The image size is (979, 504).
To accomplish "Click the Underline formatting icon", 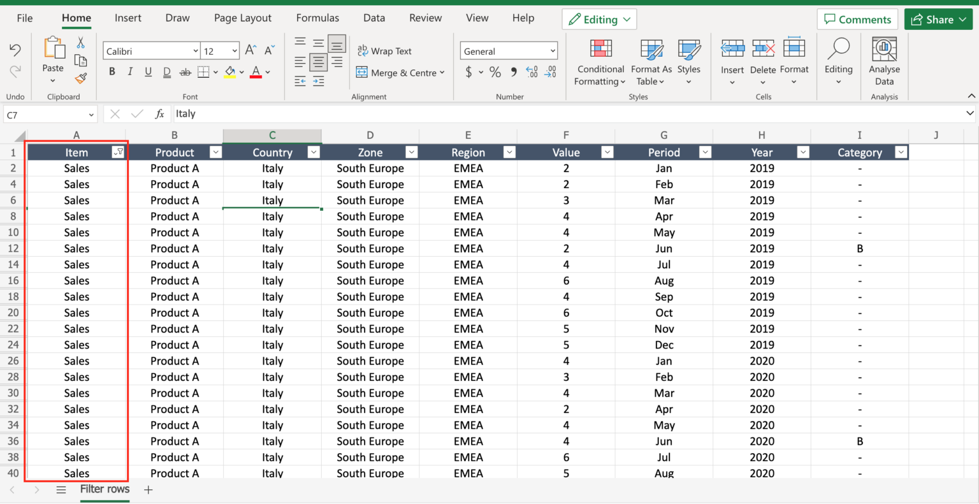I will (x=148, y=71).
